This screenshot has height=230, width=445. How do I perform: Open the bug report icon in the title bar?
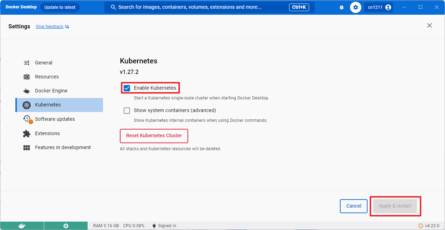click(x=341, y=7)
